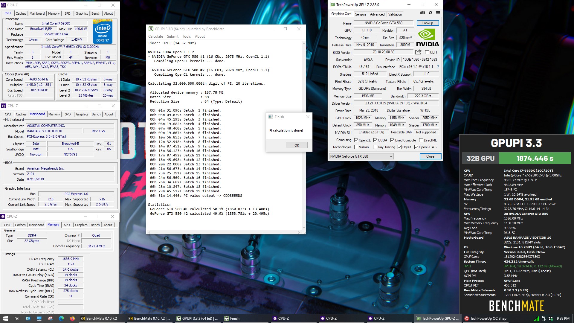Click the NVIDIA logo in GPU-Z
The width and height of the screenshot is (574, 323).
click(428, 38)
